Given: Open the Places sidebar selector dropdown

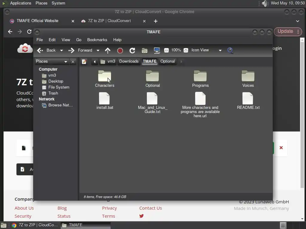Looking at the screenshot, I should pyautogui.click(x=52, y=61).
